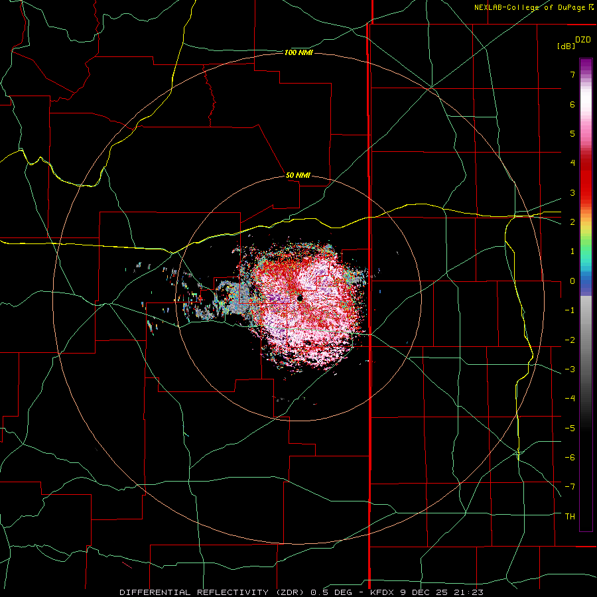Pick the purple top of the color bar
The width and height of the screenshot is (597, 597).
tap(586, 65)
